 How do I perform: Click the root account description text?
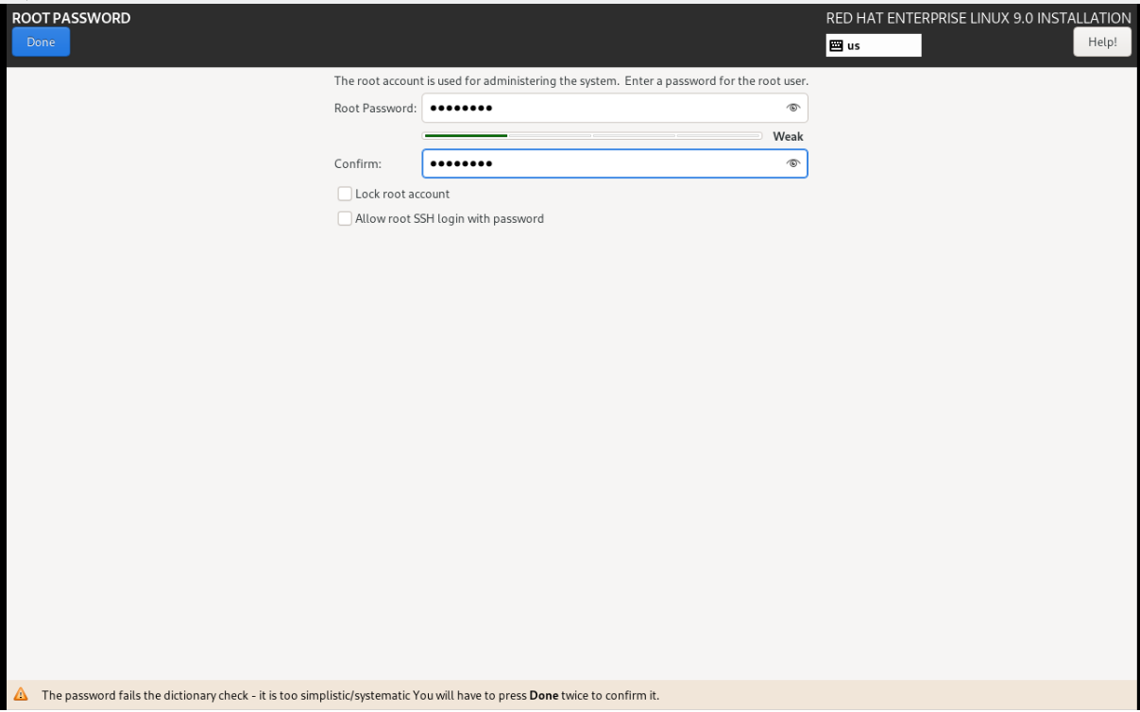(571, 80)
